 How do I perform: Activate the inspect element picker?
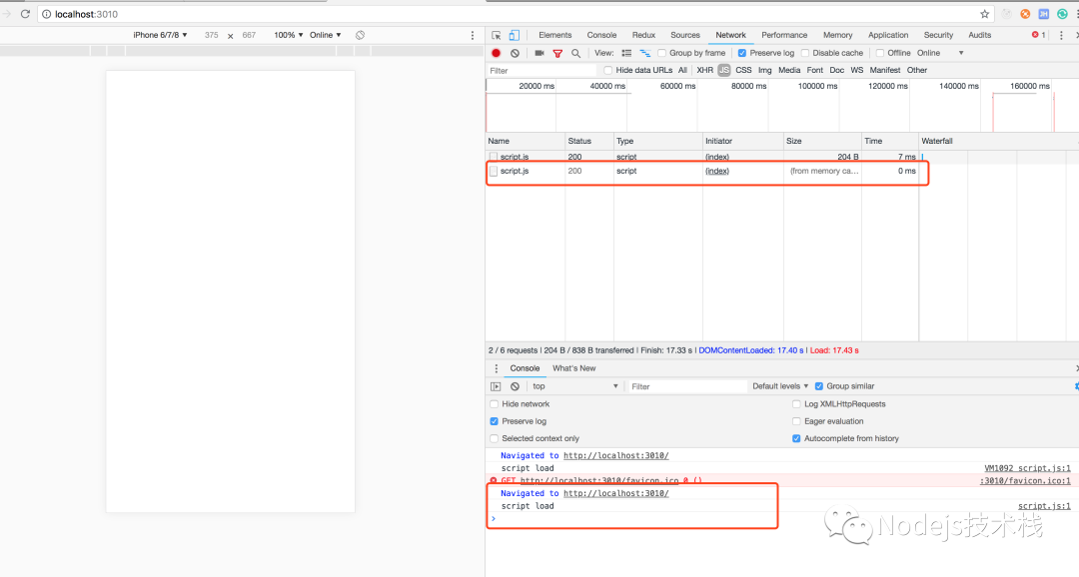pos(497,35)
